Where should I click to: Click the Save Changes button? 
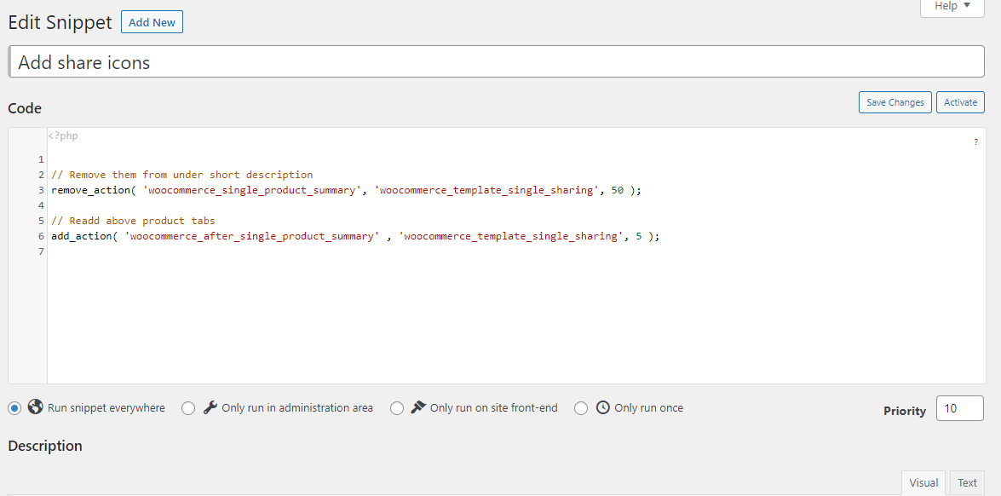(895, 102)
